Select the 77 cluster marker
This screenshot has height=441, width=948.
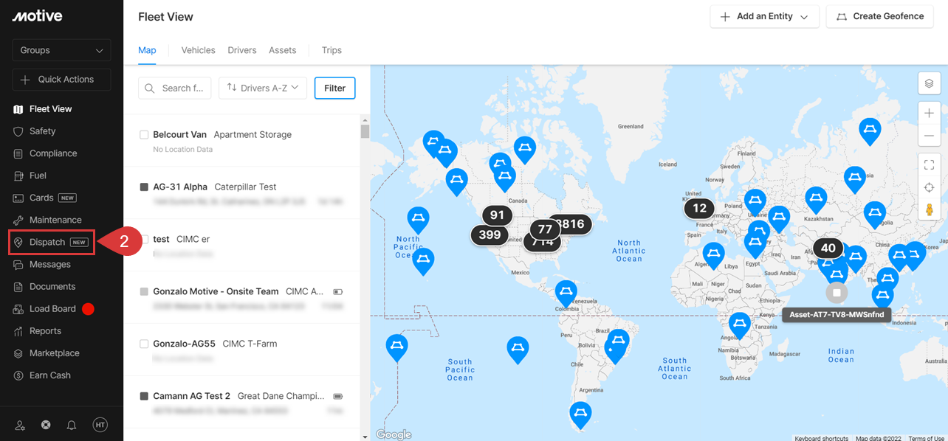(x=545, y=229)
